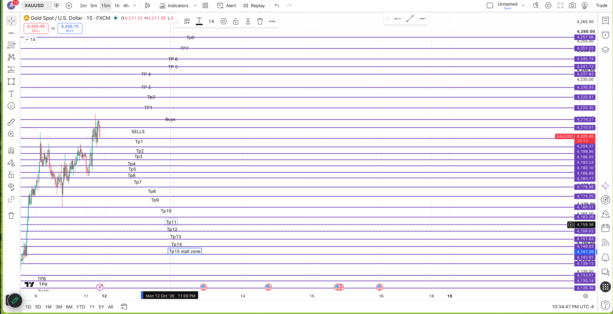The height and width of the screenshot is (314, 613).
Task: Open selected drawing settings hexagon icon
Action: [224, 21]
